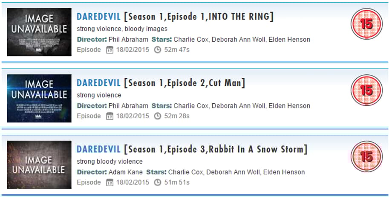This screenshot has width=392, height=199.
Task: Click the clock icon beside 52m 28s
Action: pos(158,116)
